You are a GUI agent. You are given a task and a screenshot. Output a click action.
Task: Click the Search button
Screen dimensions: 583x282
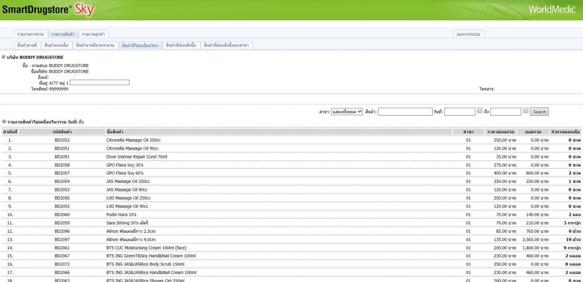tap(539, 112)
